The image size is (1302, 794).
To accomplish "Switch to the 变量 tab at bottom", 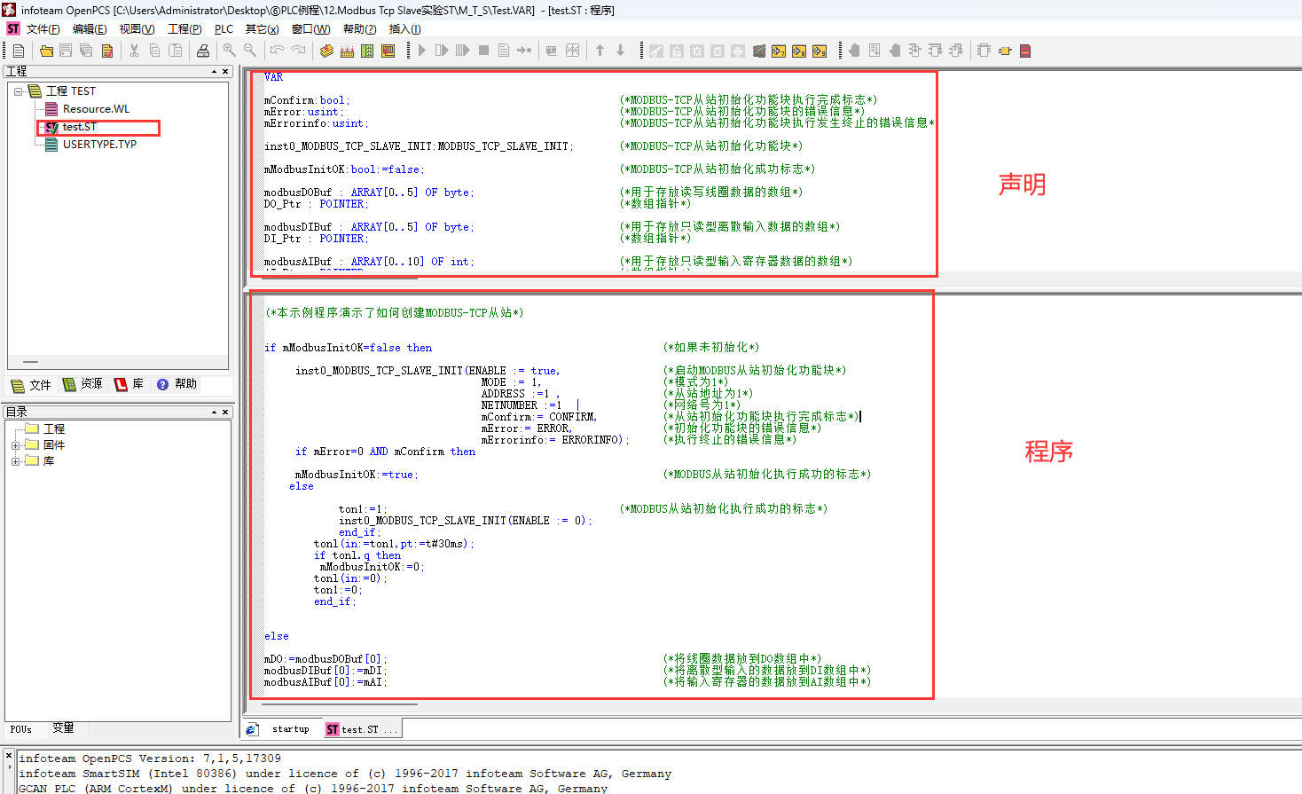I will pos(63,728).
